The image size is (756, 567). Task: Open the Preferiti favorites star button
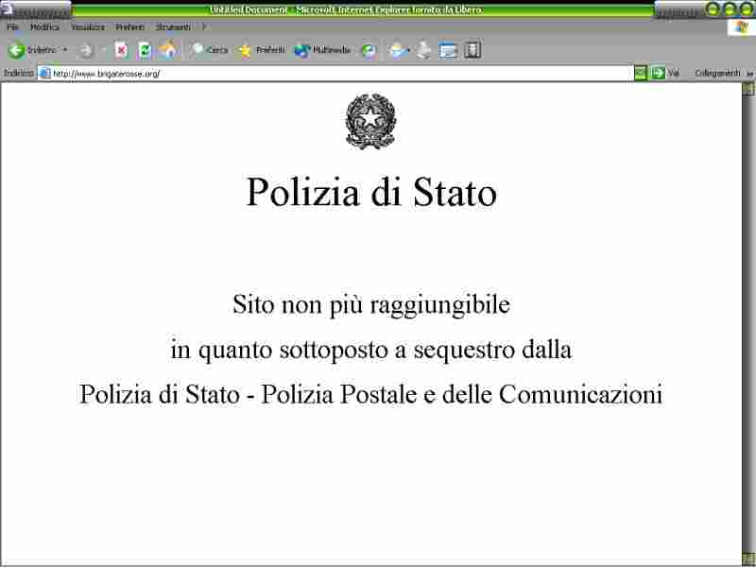261,50
